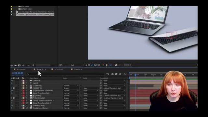Open parent dropdown for SCREEN 06 layer
208x117 pixels.
click(x=114, y=98)
